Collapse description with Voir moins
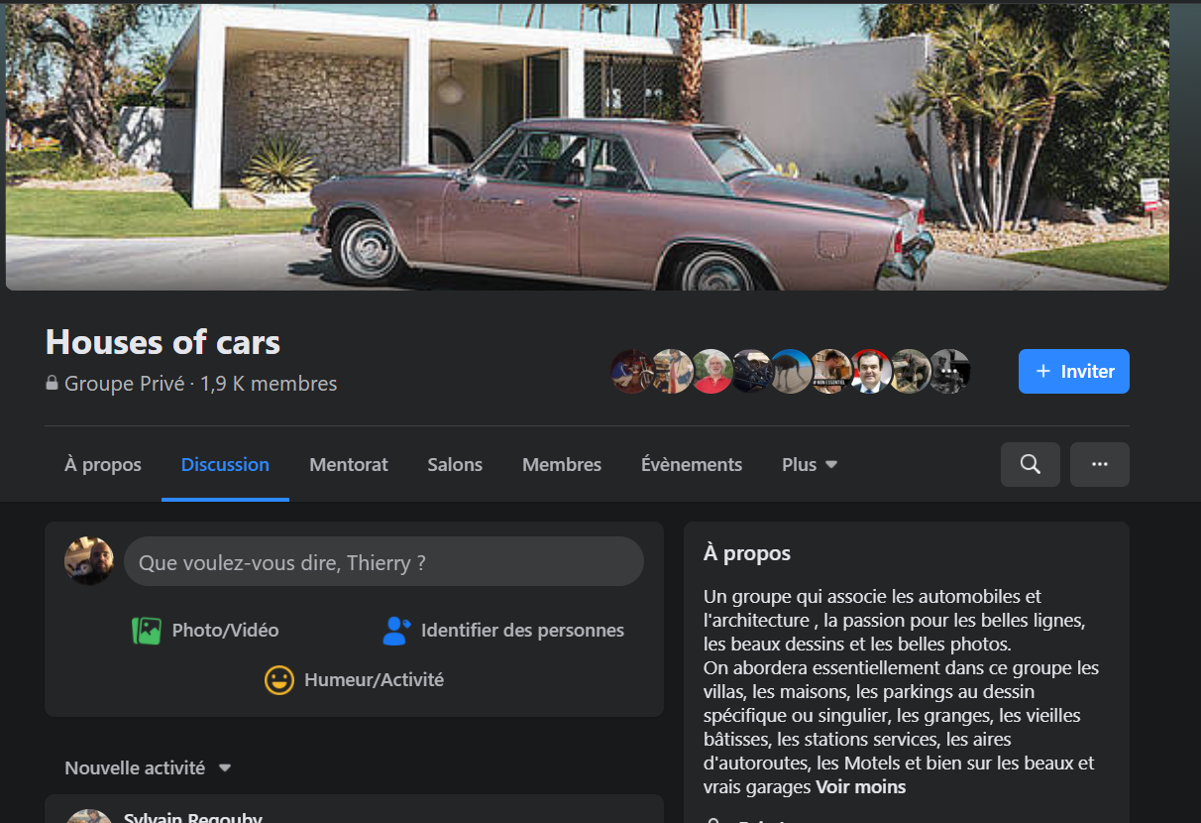Screen dimensions: 1201x823 [x=860, y=787]
